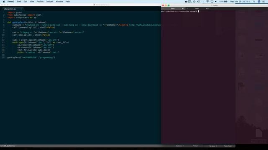Open the Python syntax selector in status bar
This screenshot has height=150, width=268.
pos(196,146)
